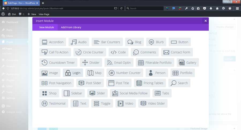Open the Add From Library tab
Viewport: 241px width, 130px height.
point(71,27)
